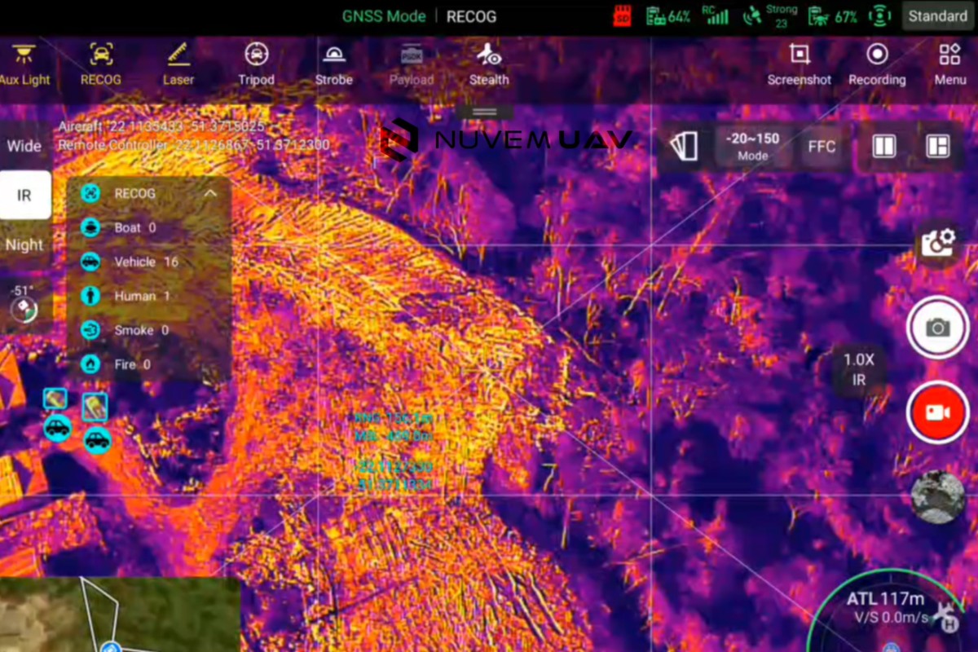The width and height of the screenshot is (978, 652).
Task: Tap the 1.0X IR zoom indicator
Action: [859, 369]
